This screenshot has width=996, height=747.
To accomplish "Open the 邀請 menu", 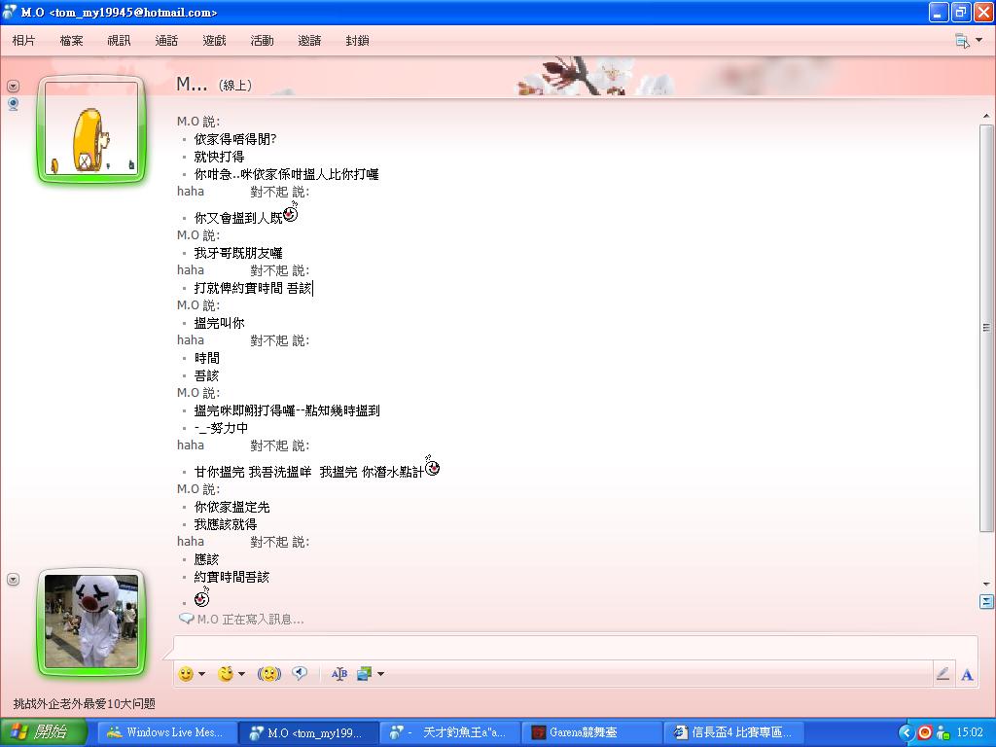I will click(x=309, y=41).
